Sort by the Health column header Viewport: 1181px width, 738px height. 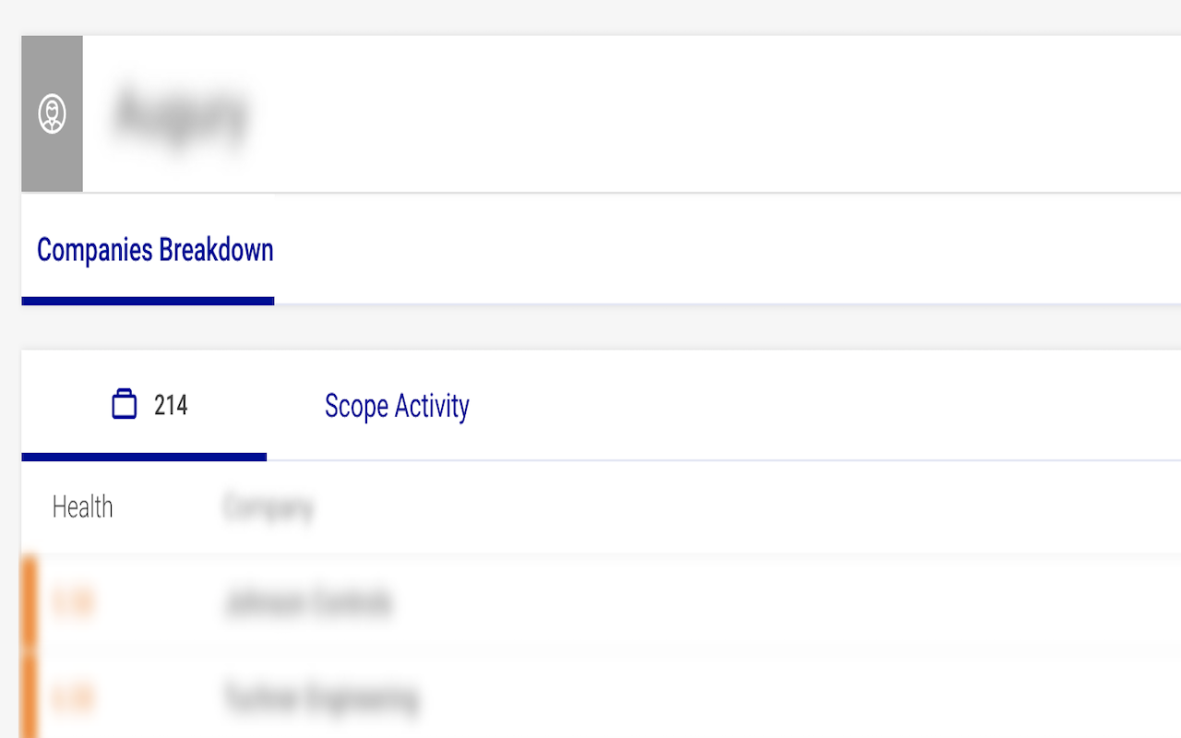[82, 506]
